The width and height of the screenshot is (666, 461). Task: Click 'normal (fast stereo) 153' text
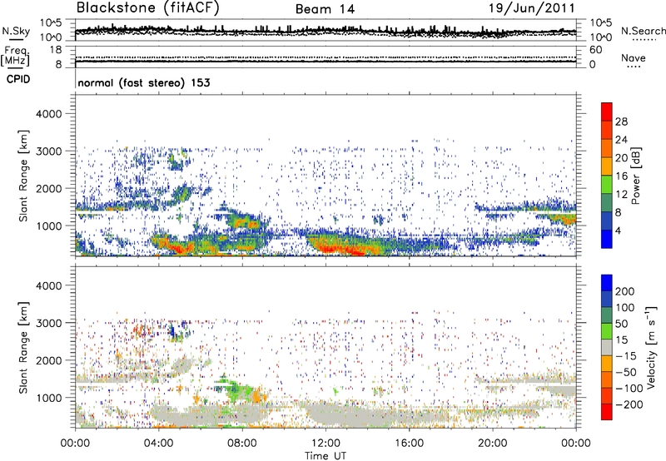click(144, 82)
